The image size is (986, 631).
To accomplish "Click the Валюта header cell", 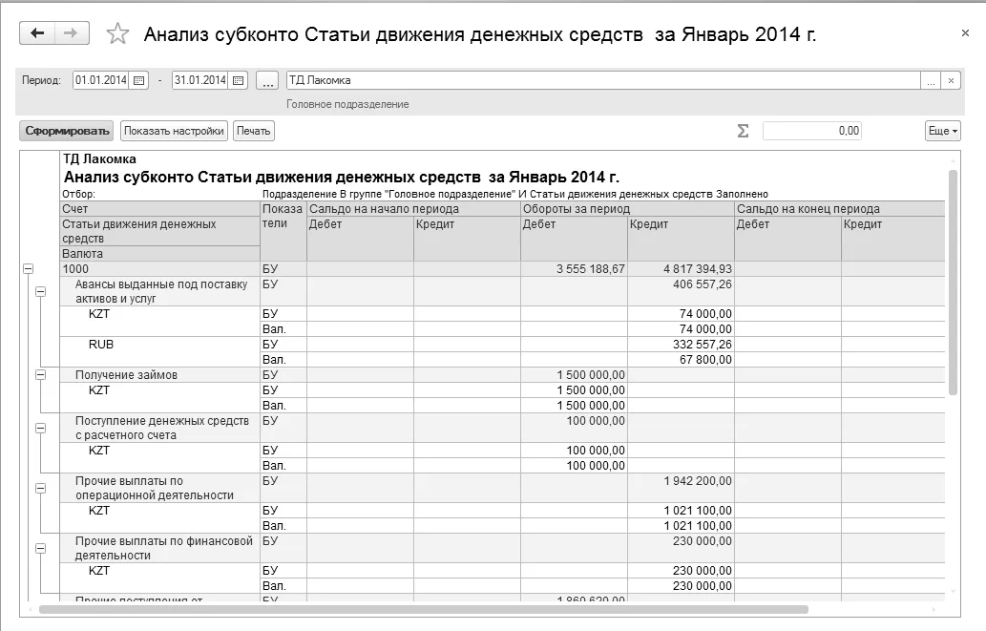I will 159,254.
